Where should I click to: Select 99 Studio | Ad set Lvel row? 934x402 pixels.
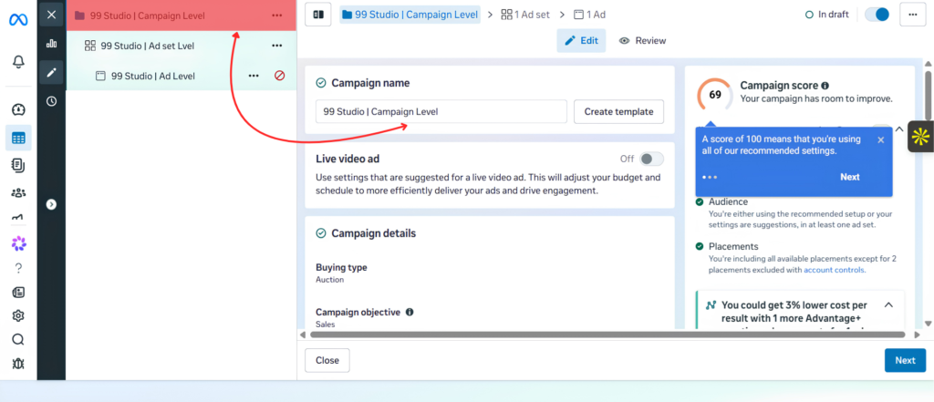click(182, 46)
